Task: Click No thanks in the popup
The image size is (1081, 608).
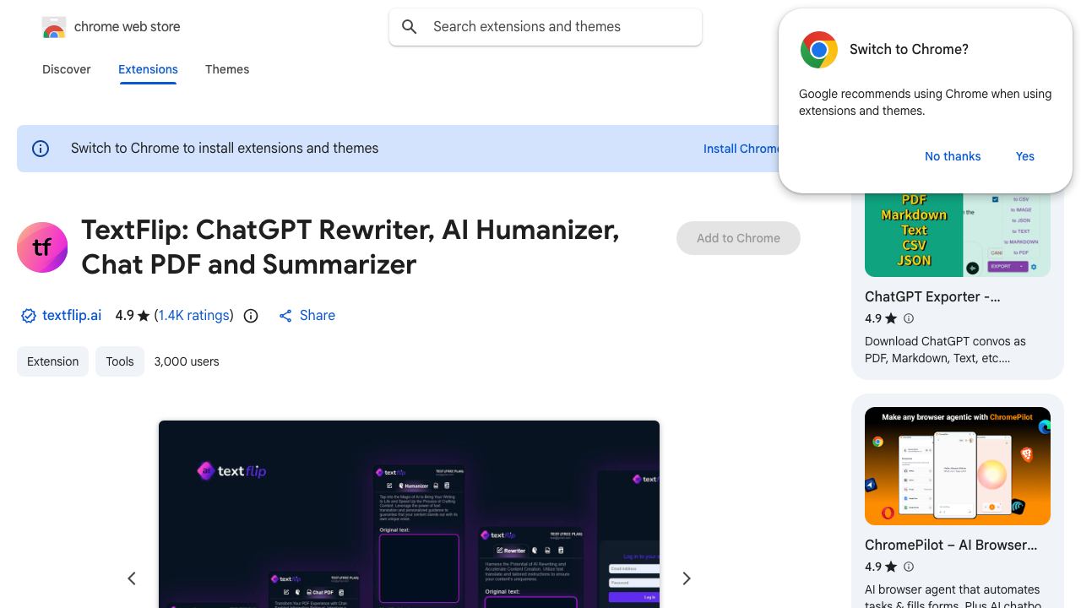Action: (x=953, y=156)
